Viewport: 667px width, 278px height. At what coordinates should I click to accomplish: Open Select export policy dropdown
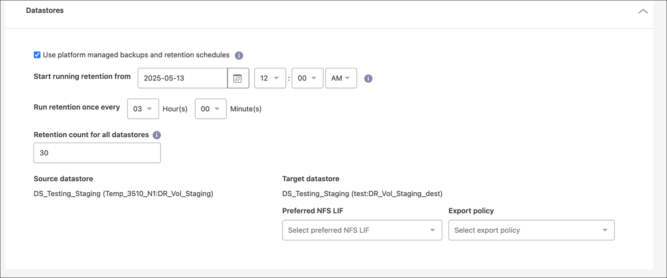coord(531,230)
